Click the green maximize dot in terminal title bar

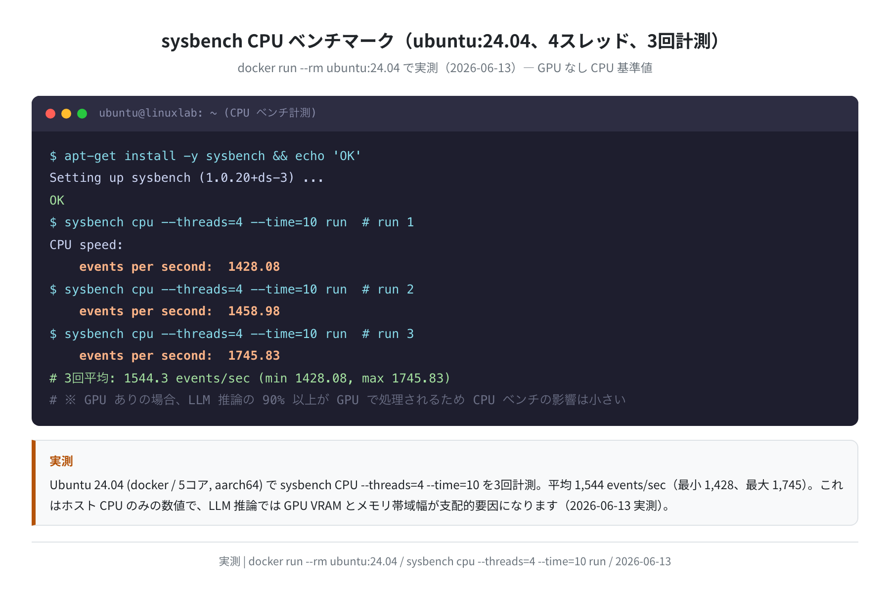tap(82, 114)
